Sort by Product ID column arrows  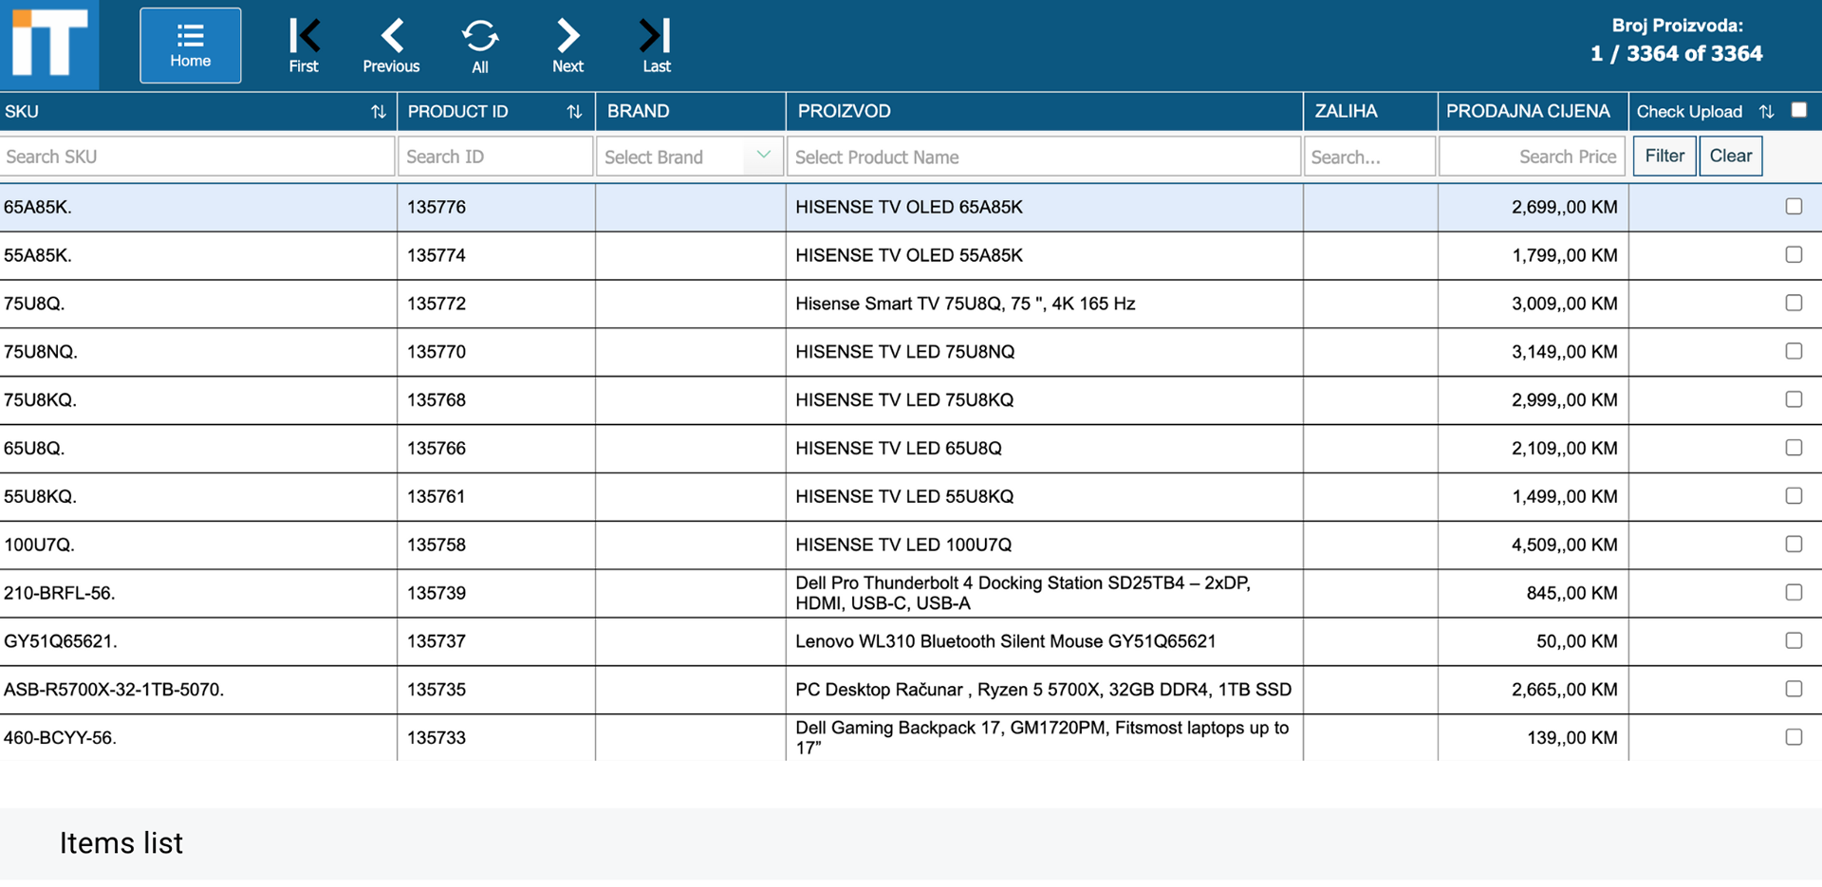tap(574, 112)
